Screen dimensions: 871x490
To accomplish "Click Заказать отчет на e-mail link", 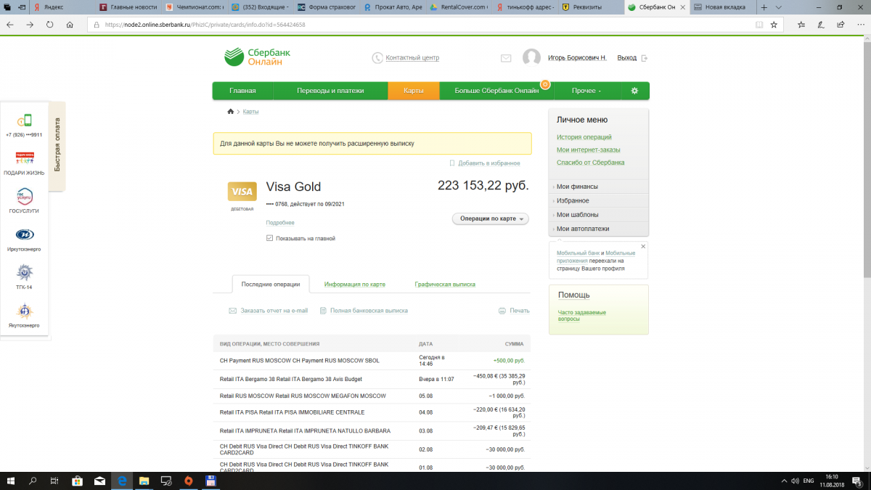I will [274, 311].
